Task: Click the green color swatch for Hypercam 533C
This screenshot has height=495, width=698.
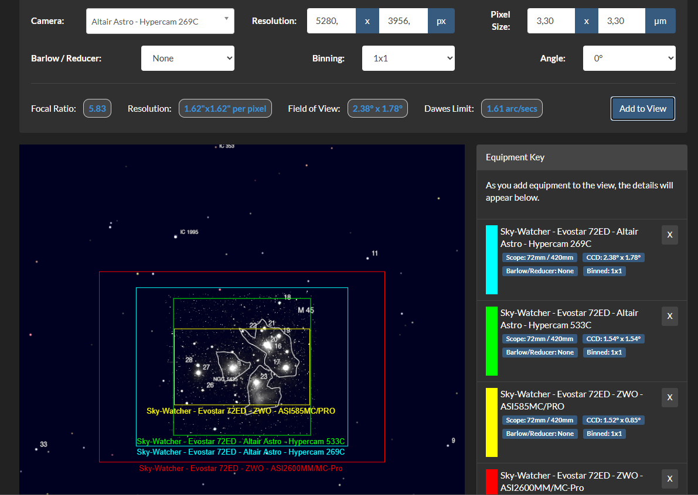Action: 492,341
